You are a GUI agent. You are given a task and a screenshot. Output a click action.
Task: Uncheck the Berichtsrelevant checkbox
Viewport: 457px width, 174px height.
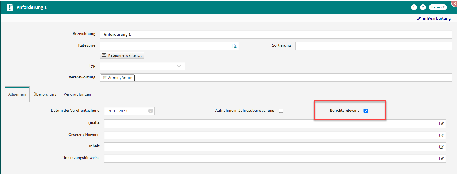point(366,111)
